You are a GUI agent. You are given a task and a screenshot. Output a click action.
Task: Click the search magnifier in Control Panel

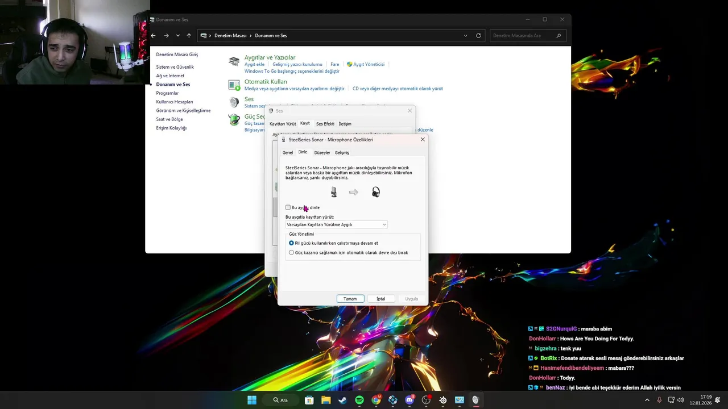(x=559, y=36)
